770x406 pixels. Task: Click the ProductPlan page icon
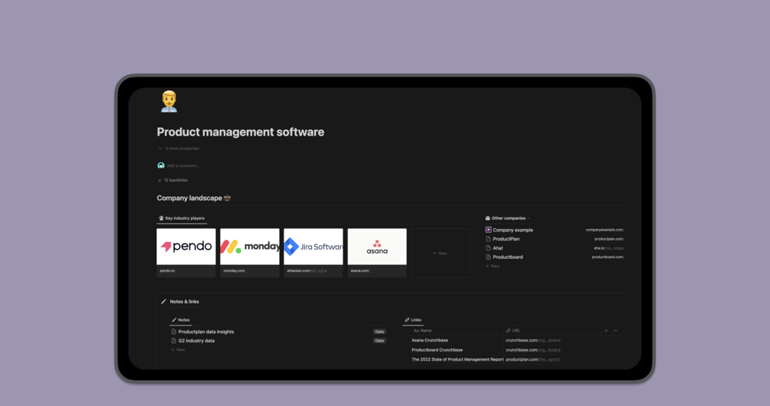point(488,239)
